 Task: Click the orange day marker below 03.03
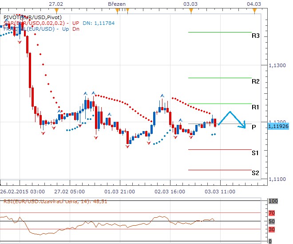coord(190,10)
